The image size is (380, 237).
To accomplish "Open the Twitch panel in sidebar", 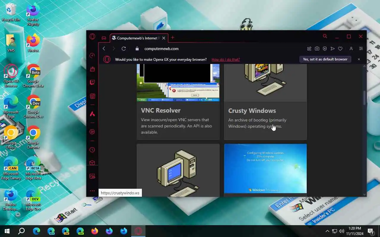I will [92, 82].
